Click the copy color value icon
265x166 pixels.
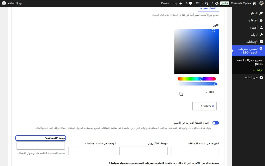click(181, 94)
